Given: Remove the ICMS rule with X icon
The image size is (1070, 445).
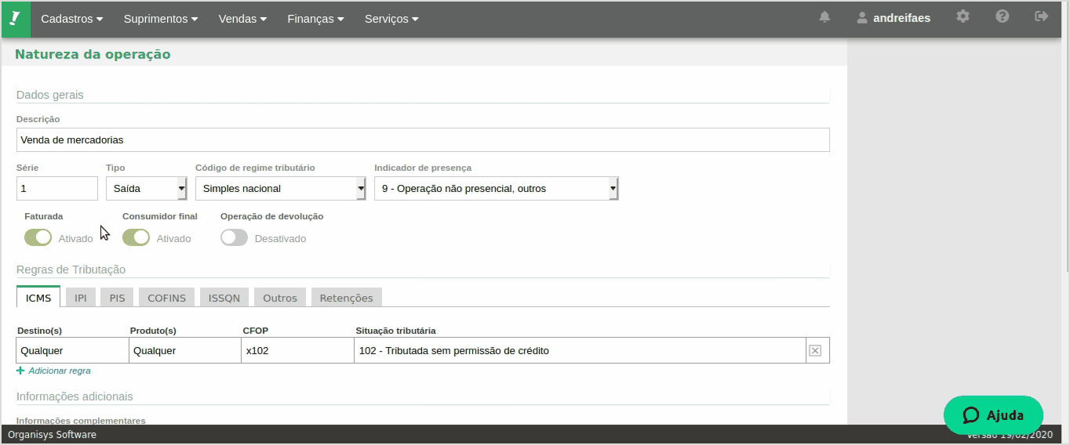Looking at the screenshot, I should point(815,351).
